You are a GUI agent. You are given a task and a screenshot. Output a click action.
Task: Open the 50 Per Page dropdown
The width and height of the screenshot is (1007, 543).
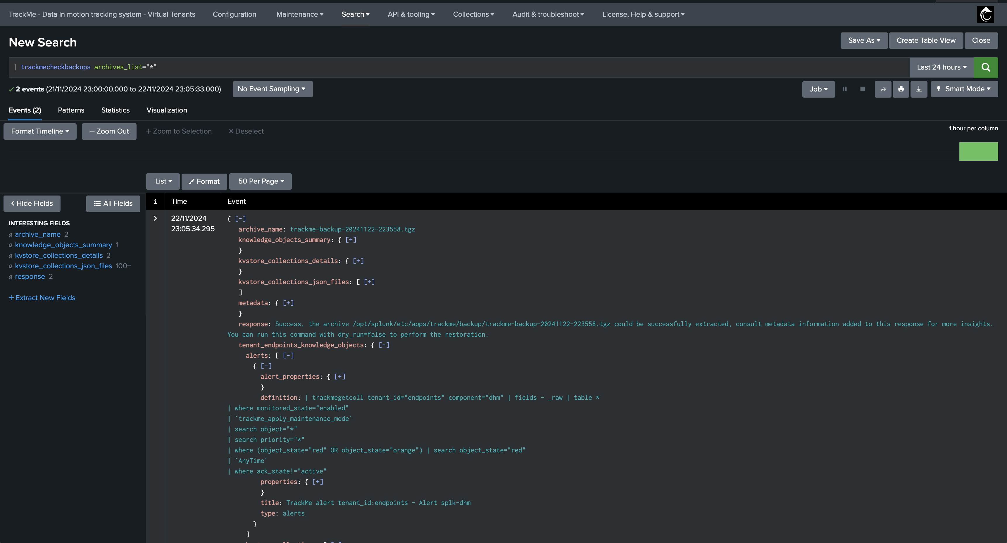(x=261, y=181)
